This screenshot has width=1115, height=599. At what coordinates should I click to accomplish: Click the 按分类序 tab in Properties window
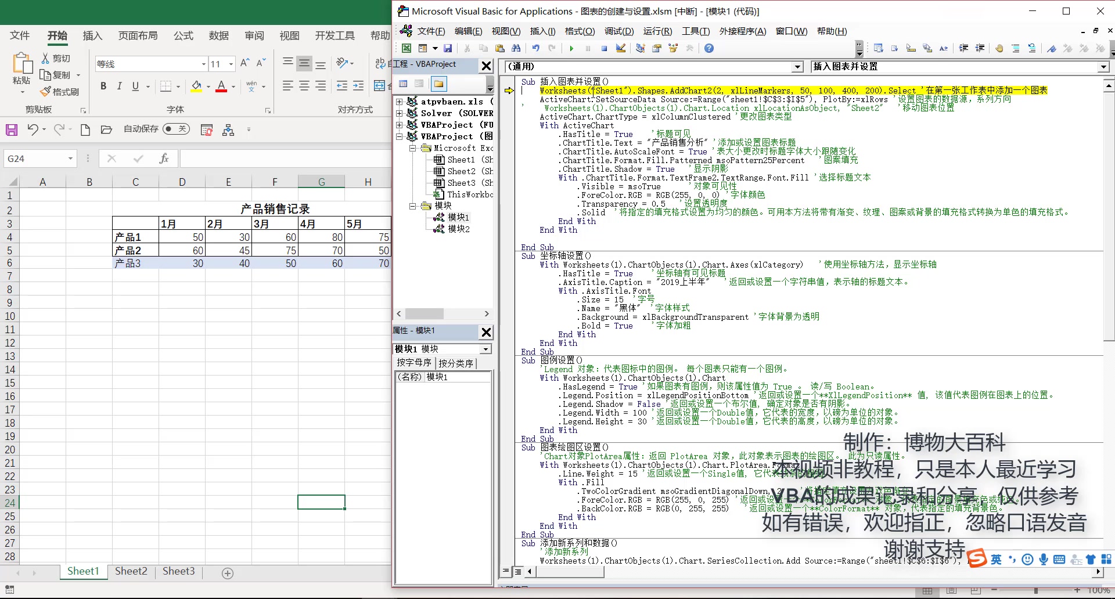point(456,363)
